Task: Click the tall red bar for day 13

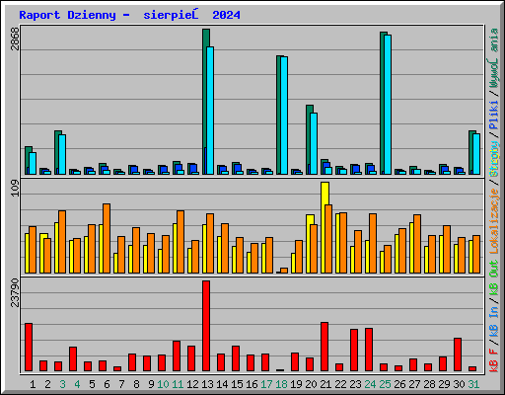Action: coord(206,326)
